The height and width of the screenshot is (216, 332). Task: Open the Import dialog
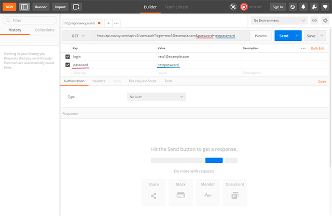click(x=60, y=7)
